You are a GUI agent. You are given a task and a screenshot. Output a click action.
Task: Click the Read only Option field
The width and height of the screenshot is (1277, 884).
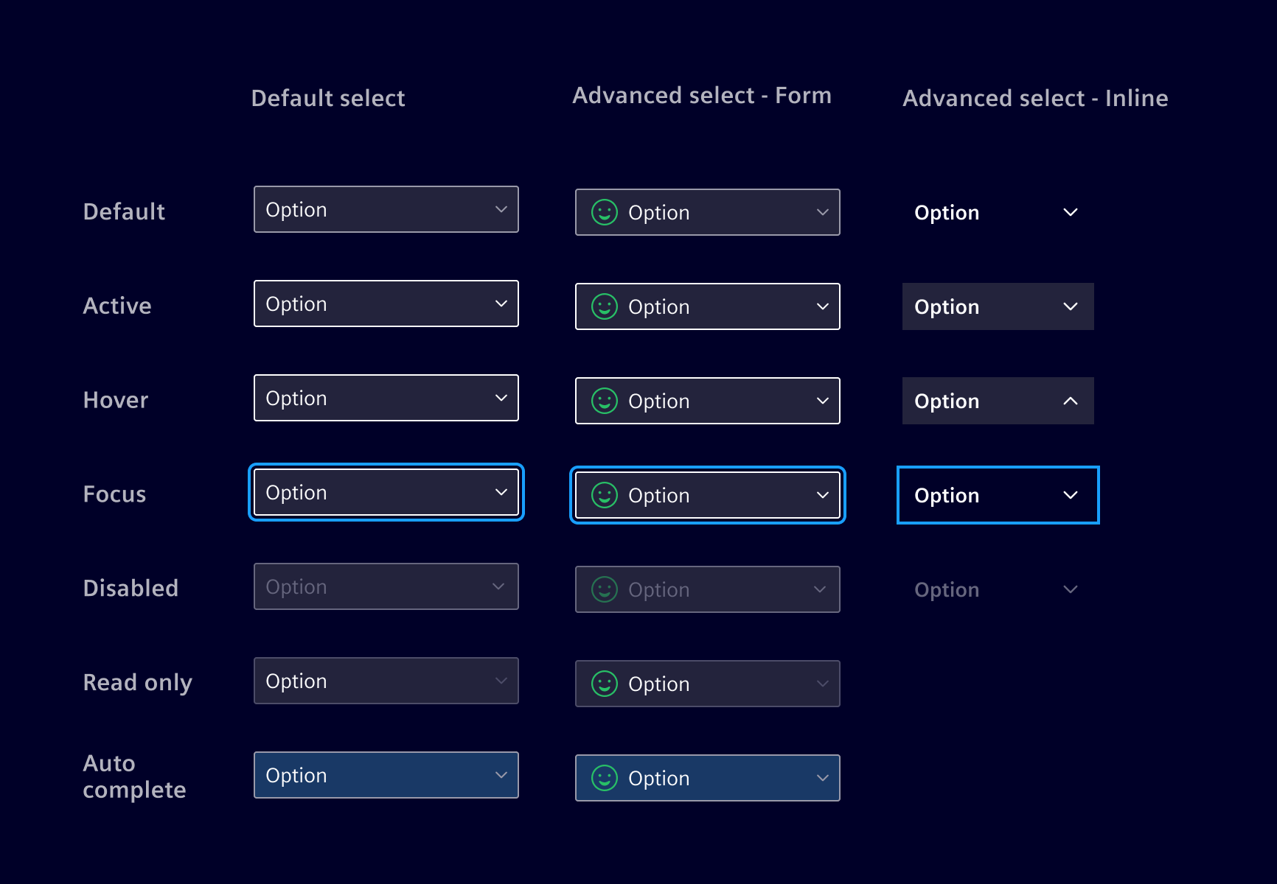tap(386, 681)
